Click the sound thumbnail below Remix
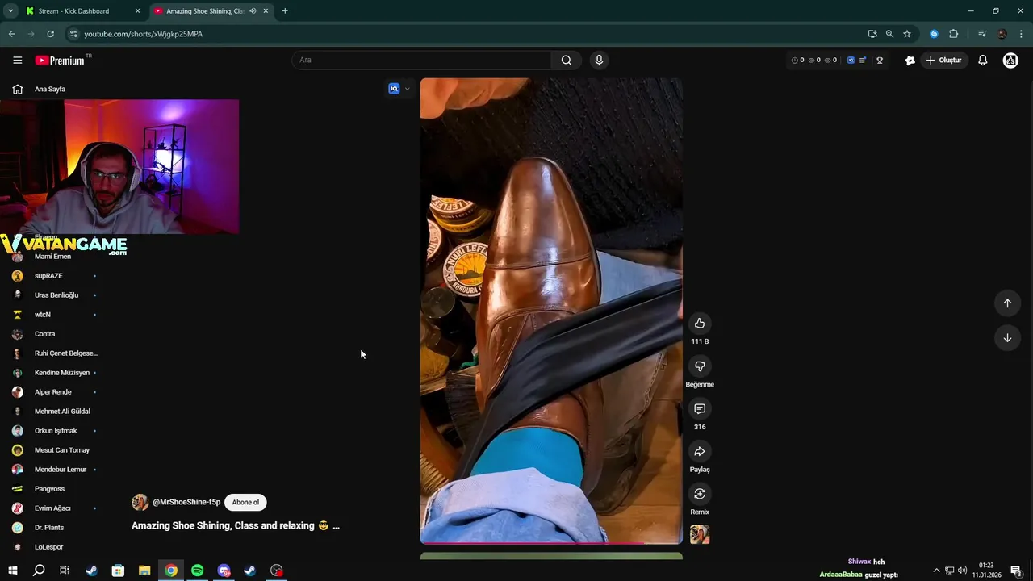Image resolution: width=1033 pixels, height=581 pixels. coord(700,535)
